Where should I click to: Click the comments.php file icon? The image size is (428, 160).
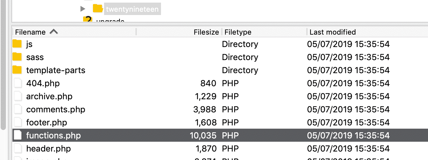click(x=17, y=109)
